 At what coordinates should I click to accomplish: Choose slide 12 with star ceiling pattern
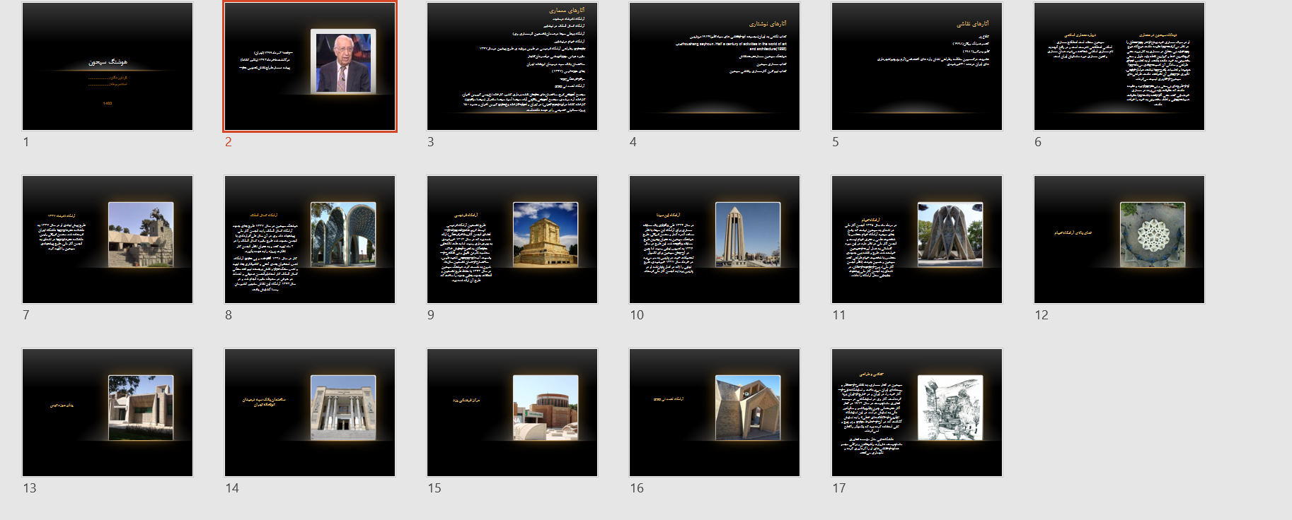[x=1119, y=240]
